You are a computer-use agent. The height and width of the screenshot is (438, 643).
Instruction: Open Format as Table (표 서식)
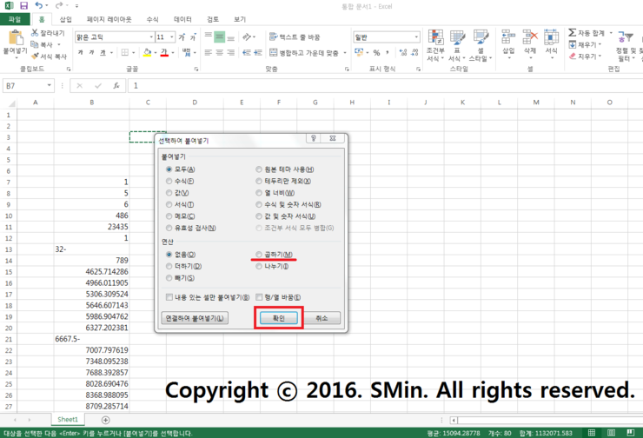coord(457,45)
